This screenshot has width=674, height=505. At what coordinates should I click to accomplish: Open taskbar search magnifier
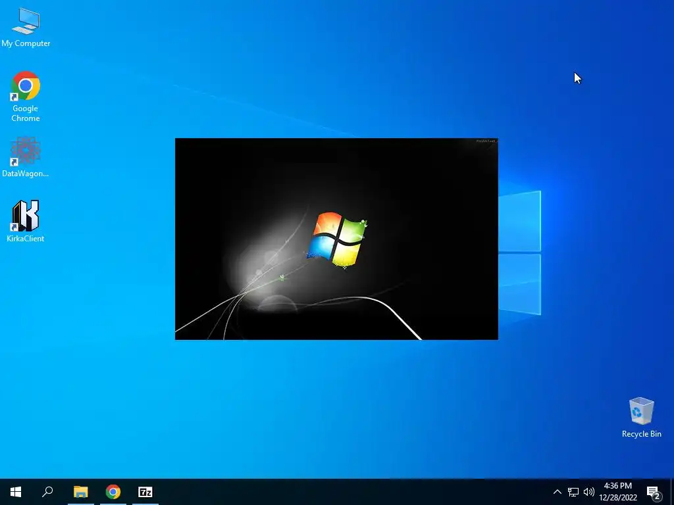click(47, 492)
